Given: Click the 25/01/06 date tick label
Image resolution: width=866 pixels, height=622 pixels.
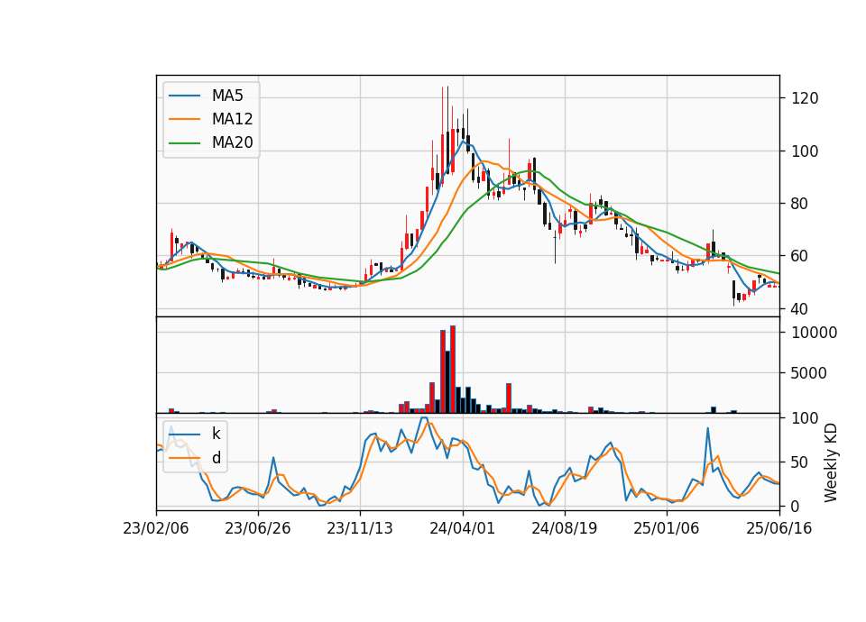Looking at the screenshot, I should point(666,528).
